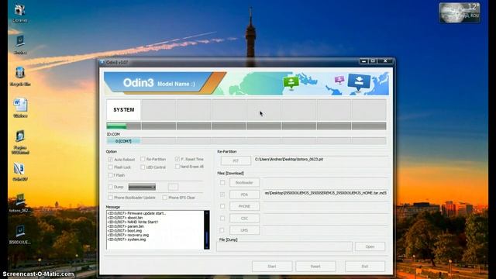Click the green contact pin banner icon
Screen dimensions: 496x279
tap(291, 83)
